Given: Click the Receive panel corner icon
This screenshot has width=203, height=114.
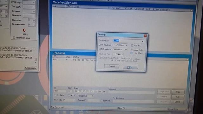Looking at the screenshot, I should point(192,10).
